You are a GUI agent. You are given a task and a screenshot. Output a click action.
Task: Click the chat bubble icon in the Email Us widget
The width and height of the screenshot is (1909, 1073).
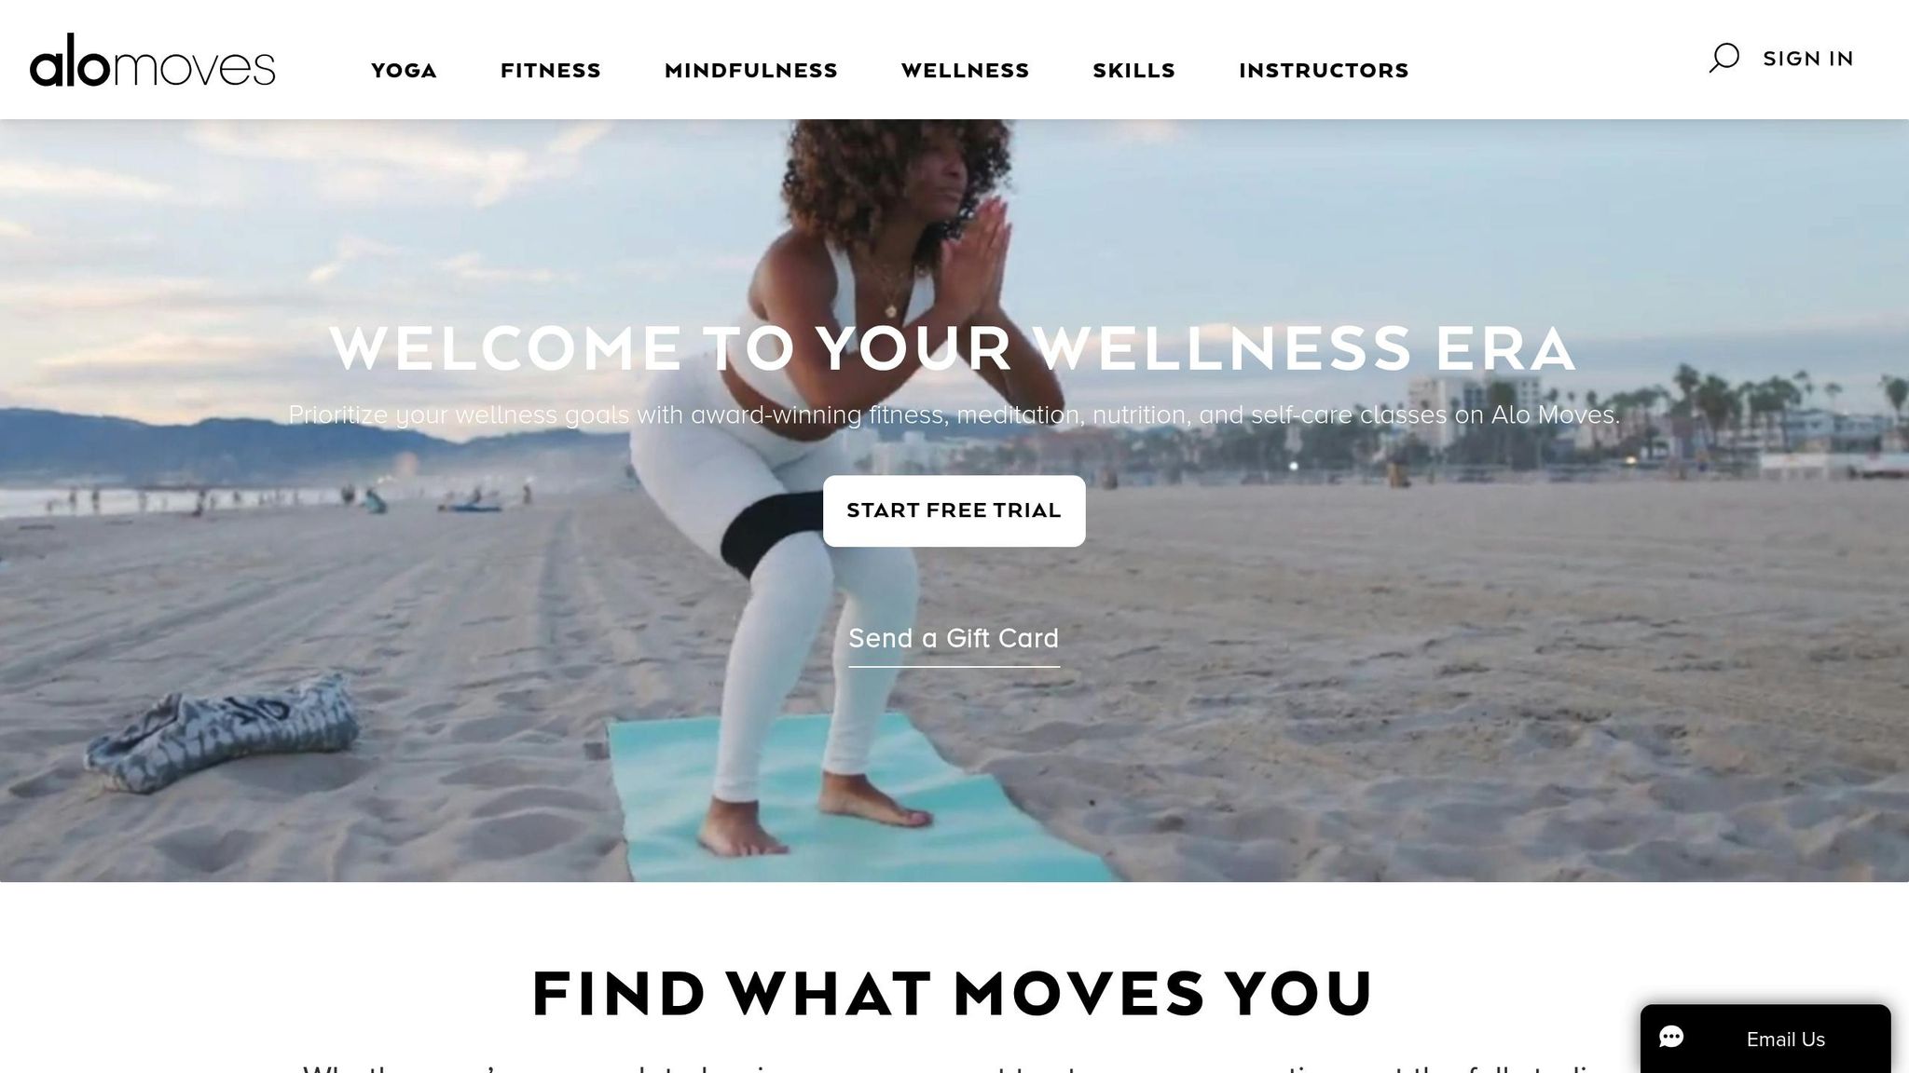(x=1671, y=1038)
